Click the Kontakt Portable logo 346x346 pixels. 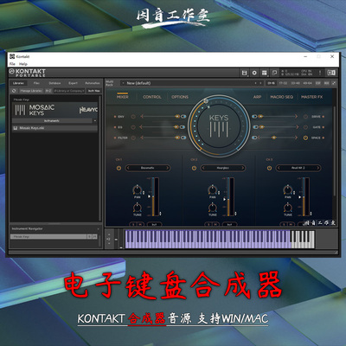click(28, 73)
